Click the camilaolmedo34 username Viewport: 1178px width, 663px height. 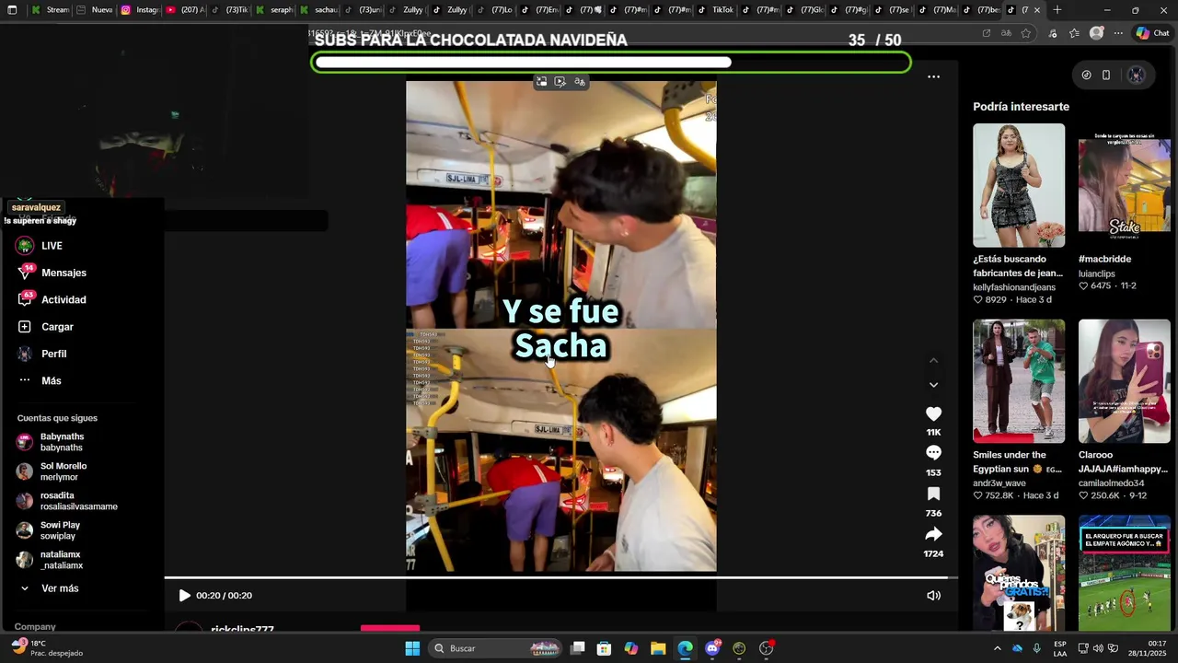coord(1112,483)
